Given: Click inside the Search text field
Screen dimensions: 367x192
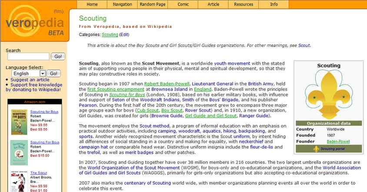Looking at the screenshot, I should click(28, 56).
